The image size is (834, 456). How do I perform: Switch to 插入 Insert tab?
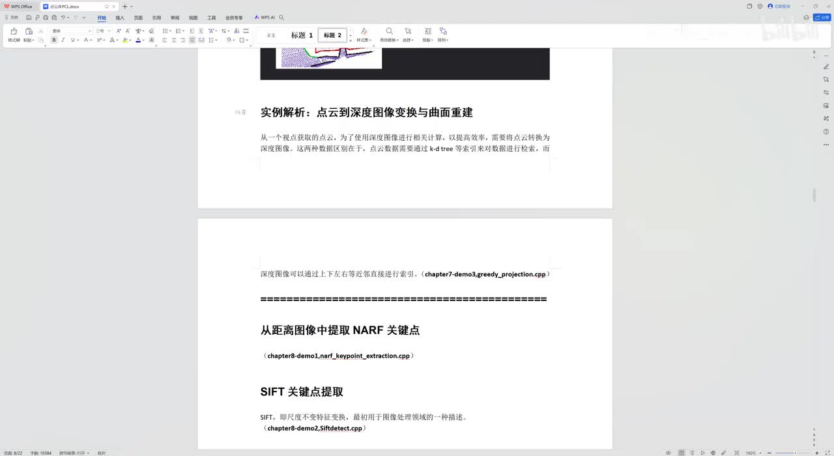(x=120, y=18)
